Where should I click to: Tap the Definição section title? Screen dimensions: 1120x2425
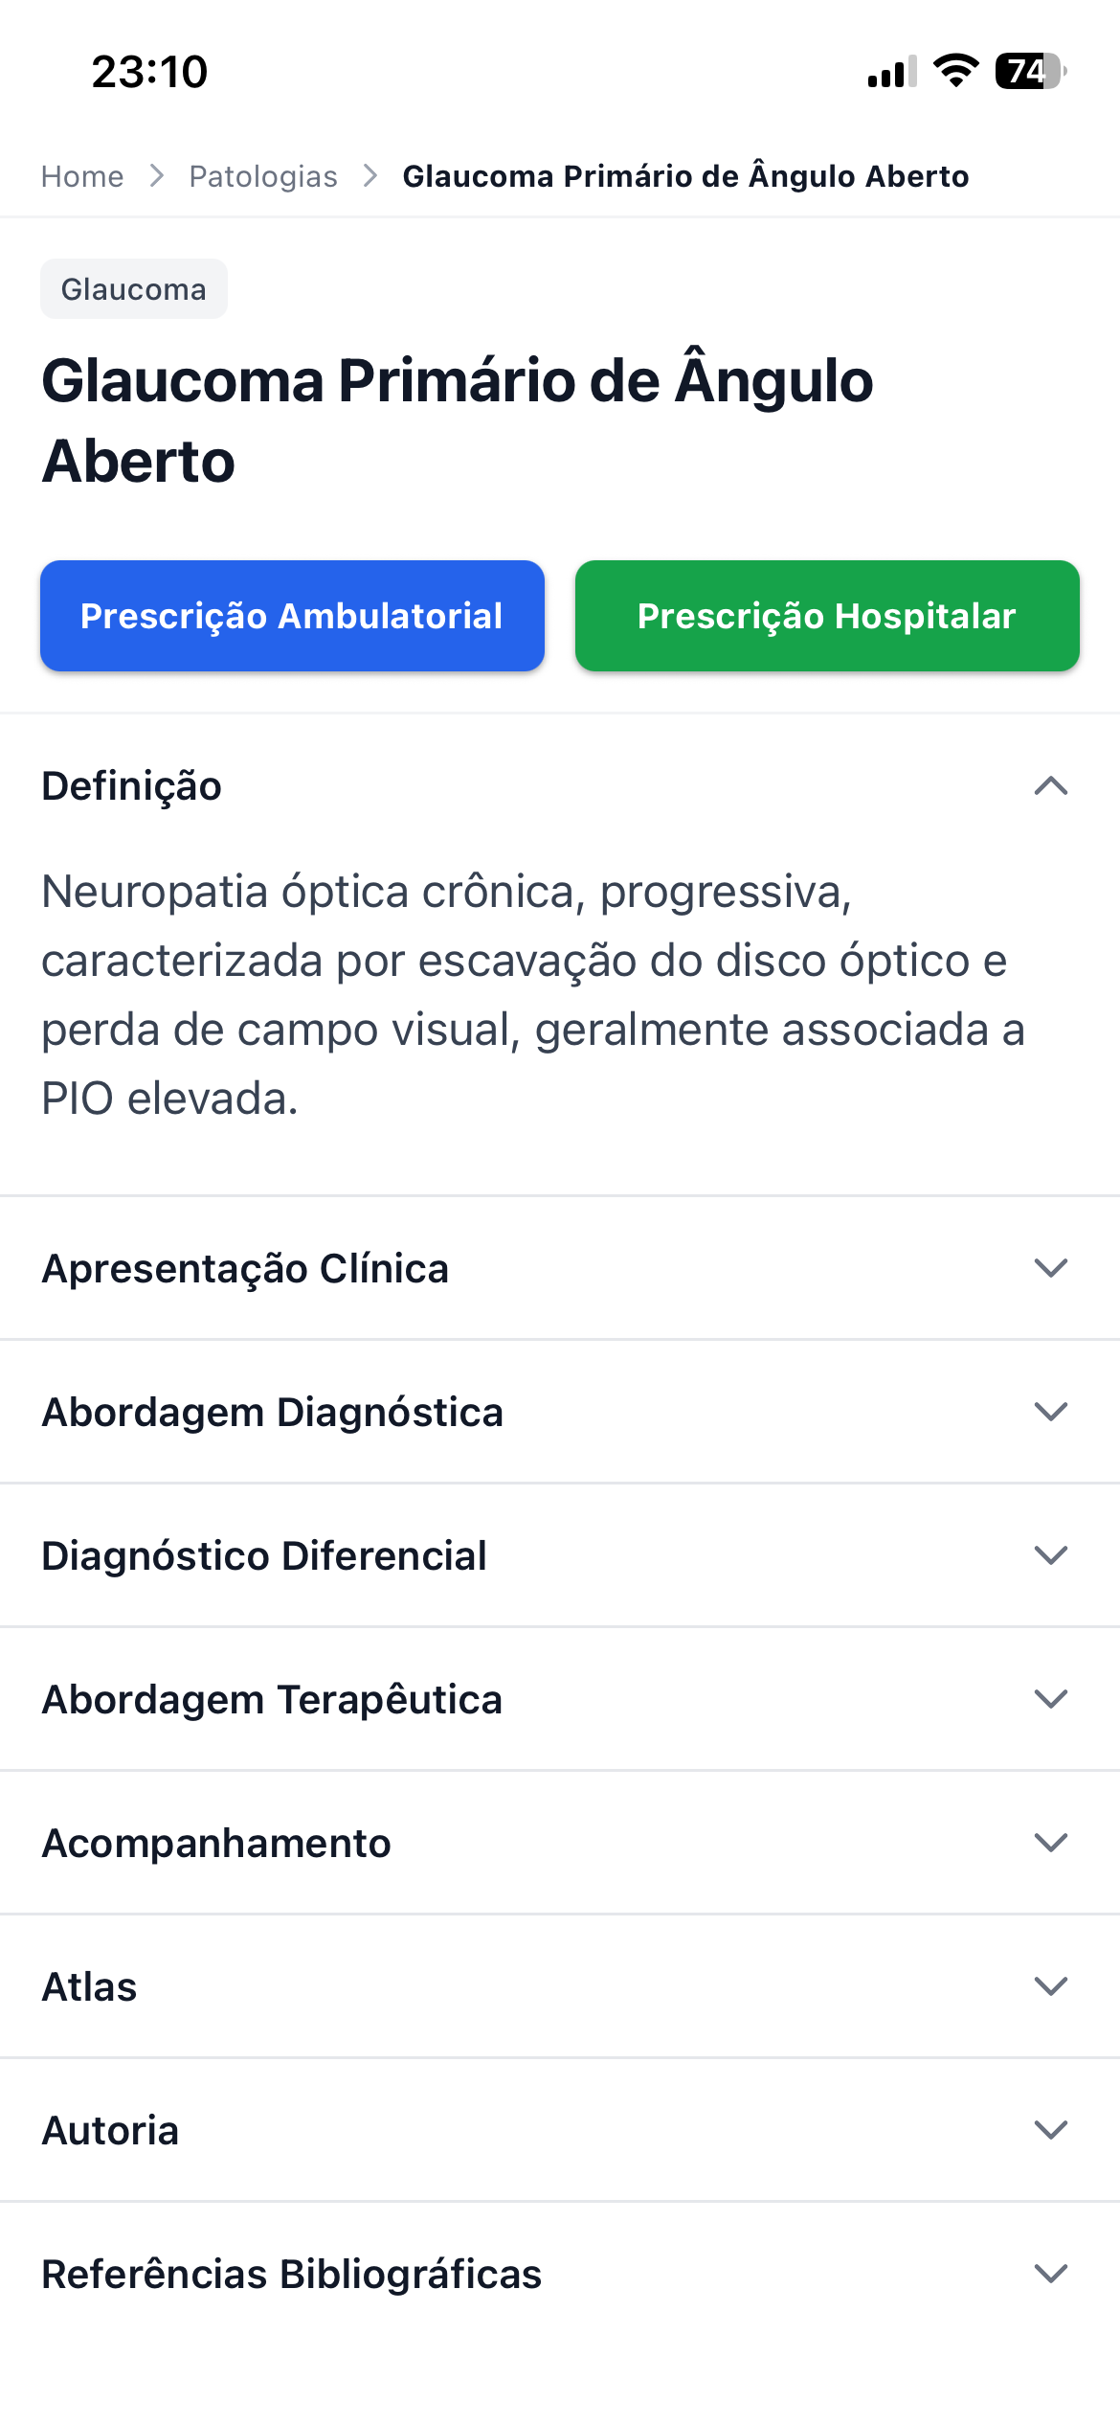(x=132, y=786)
